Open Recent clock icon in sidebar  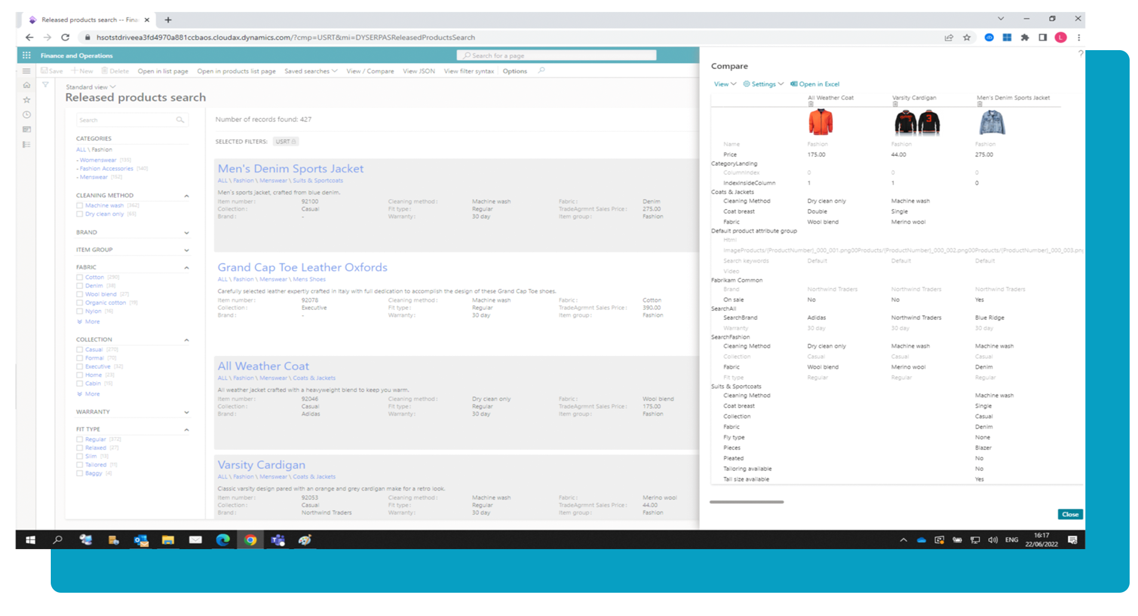coord(26,115)
